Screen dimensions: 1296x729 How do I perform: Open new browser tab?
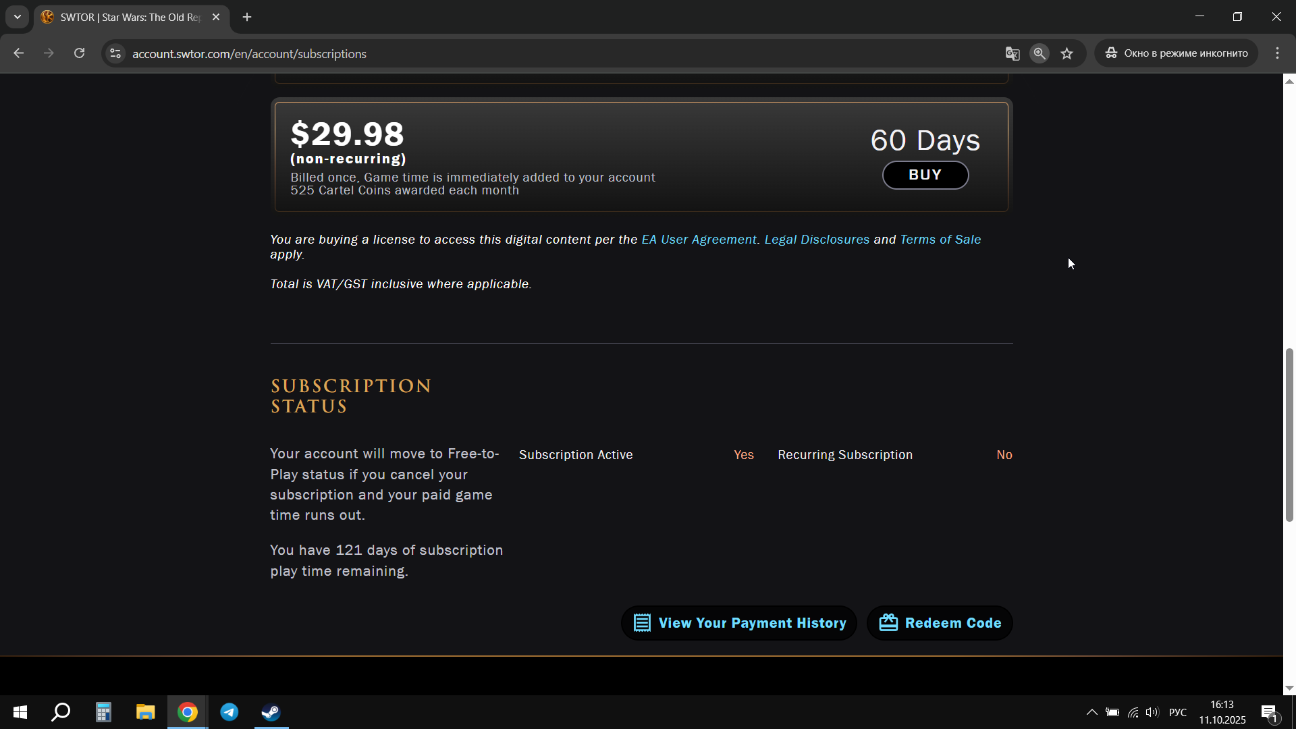[x=247, y=17]
